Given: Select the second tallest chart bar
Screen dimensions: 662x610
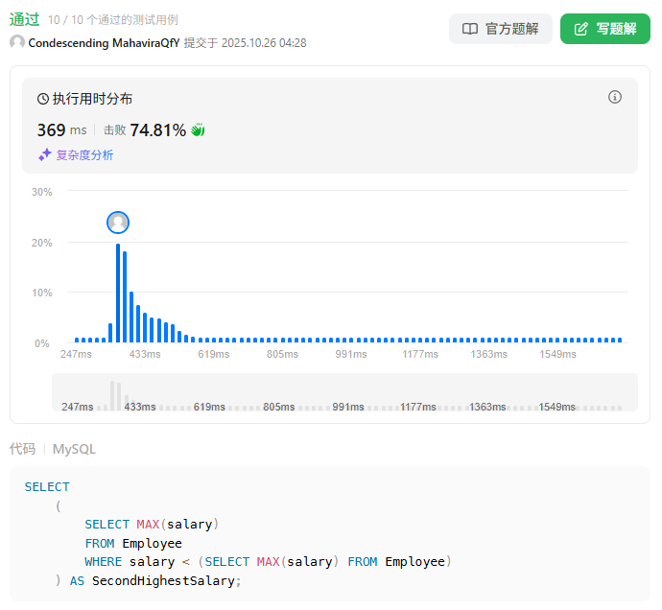Looking at the screenshot, I should (x=125, y=296).
